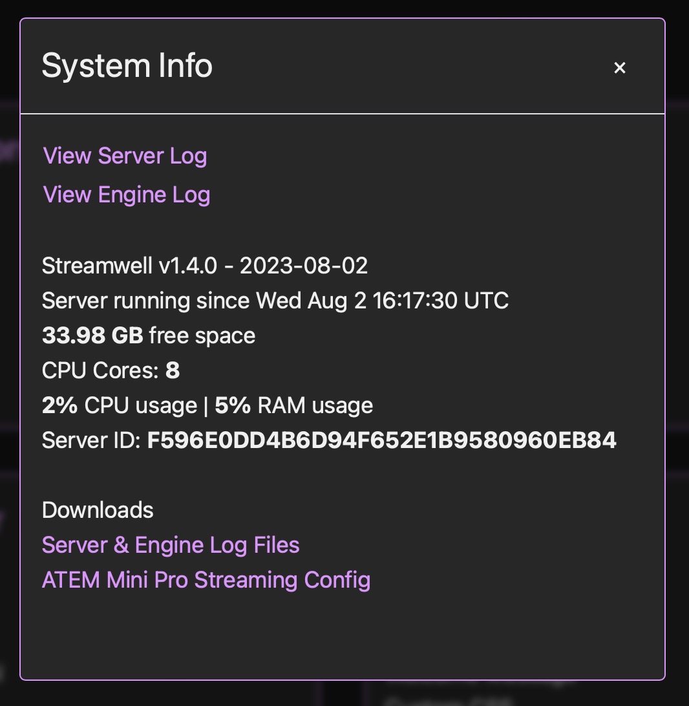Click the 16:17:30 UTC timestamp
The width and height of the screenshot is (689, 706).
tap(440, 301)
